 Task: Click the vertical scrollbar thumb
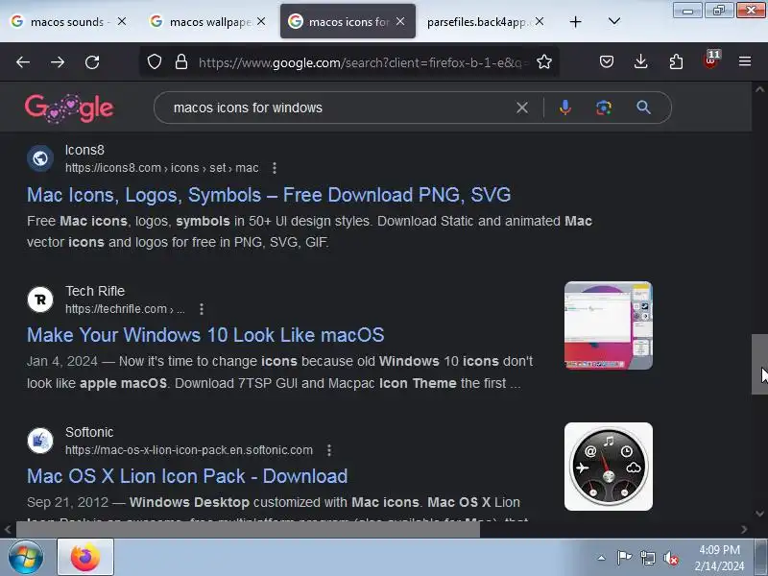[759, 364]
